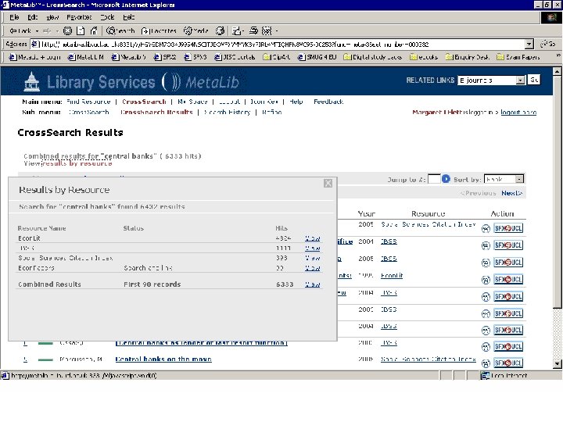
Task: Open the EconLit resource link in results
Action: pyautogui.click(x=392, y=276)
